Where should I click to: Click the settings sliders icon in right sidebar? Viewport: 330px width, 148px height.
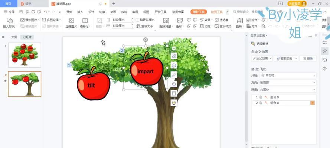tap(324, 42)
